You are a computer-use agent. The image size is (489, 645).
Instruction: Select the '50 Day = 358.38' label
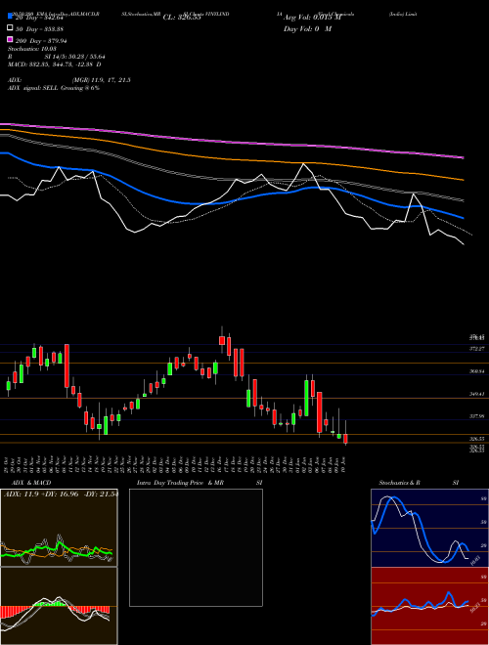pyautogui.click(x=39, y=29)
